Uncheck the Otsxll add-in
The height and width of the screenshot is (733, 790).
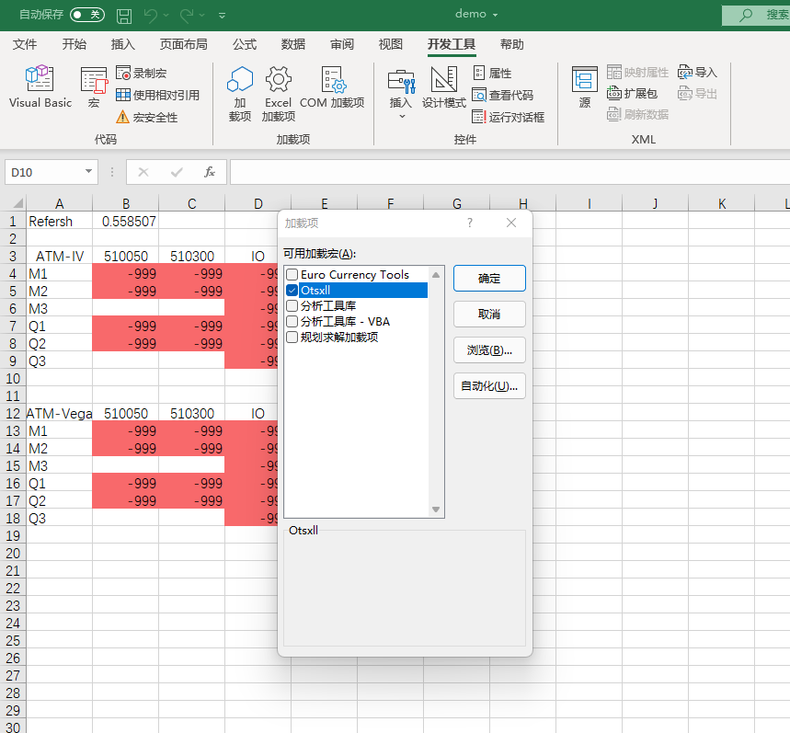pos(292,289)
